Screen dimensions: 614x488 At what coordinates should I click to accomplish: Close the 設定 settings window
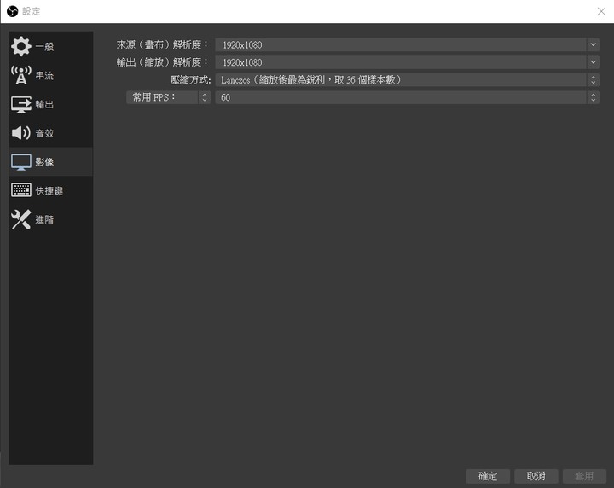[601, 11]
